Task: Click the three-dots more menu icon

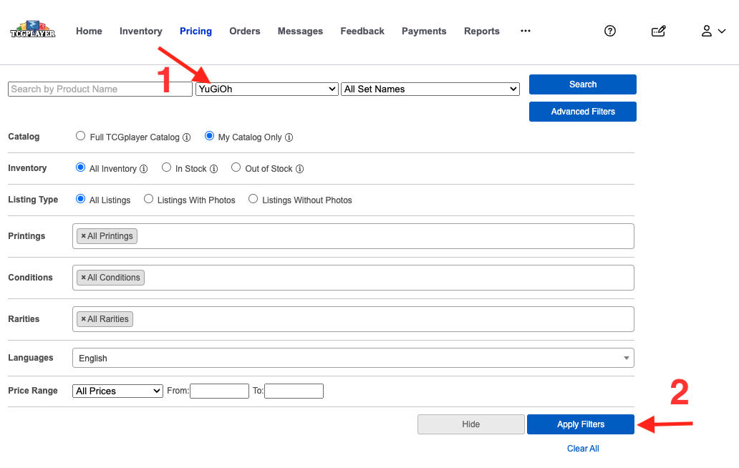Action: 526,31
